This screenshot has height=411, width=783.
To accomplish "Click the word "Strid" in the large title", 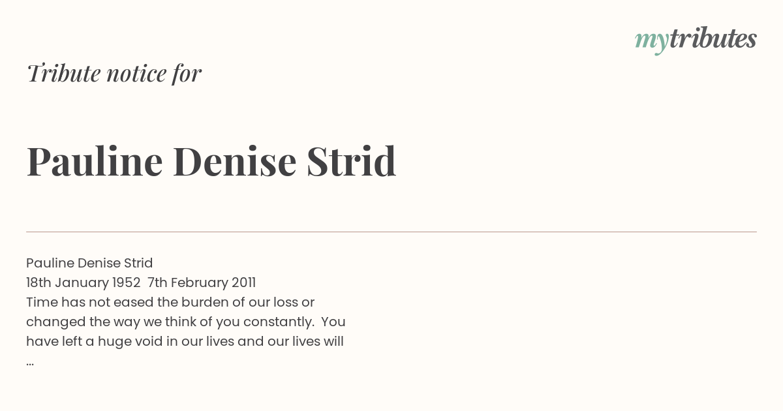I will click(352, 161).
